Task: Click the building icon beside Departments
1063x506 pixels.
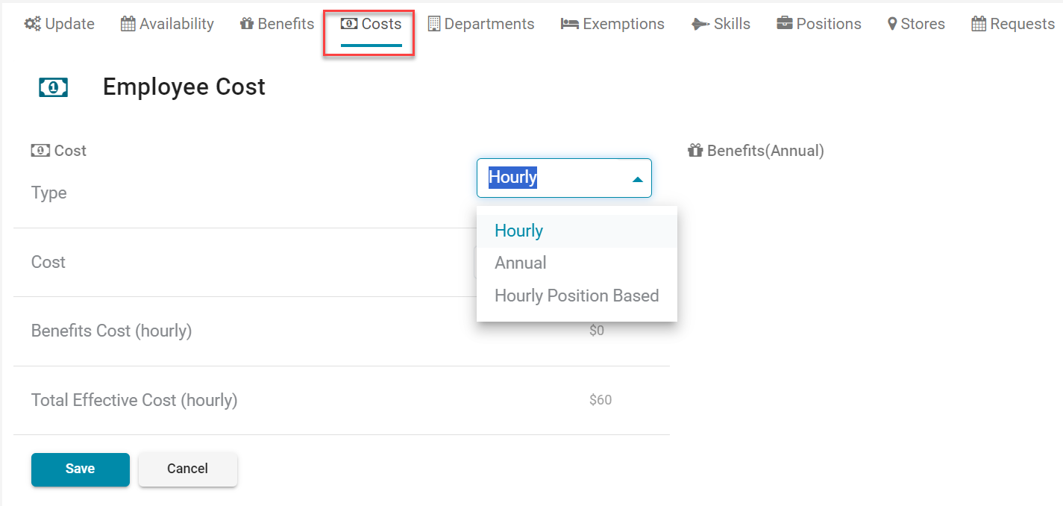Action: (434, 24)
